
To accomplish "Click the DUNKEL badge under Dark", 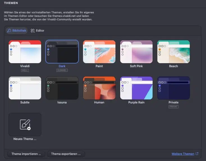I will [x=62, y=70].
